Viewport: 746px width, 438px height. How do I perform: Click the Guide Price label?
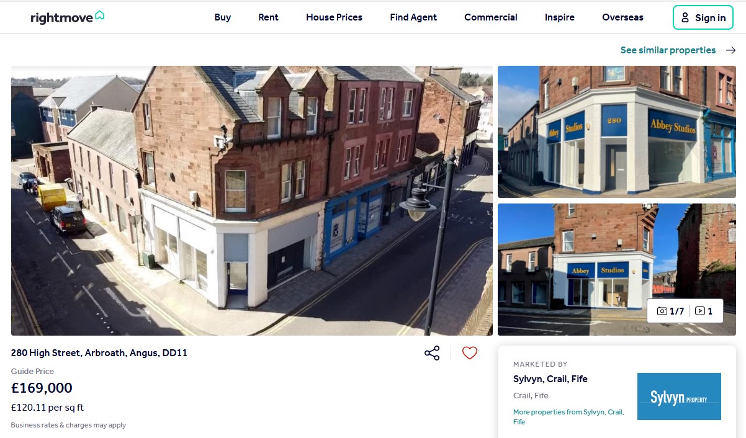[x=32, y=371]
